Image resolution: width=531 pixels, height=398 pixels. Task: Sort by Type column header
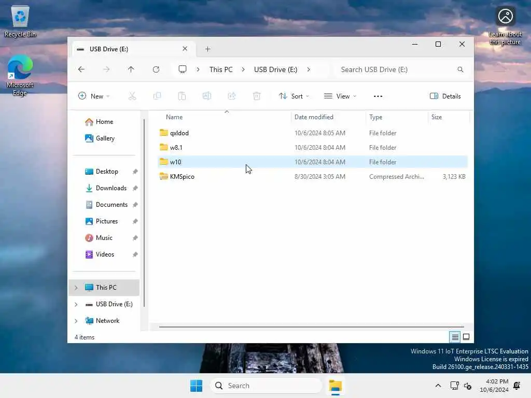tap(397, 117)
